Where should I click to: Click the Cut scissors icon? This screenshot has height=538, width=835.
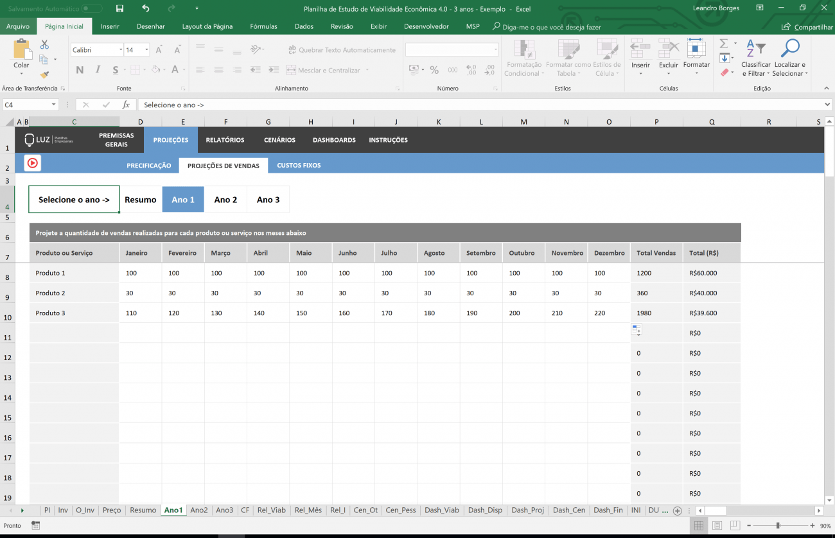[x=44, y=45]
